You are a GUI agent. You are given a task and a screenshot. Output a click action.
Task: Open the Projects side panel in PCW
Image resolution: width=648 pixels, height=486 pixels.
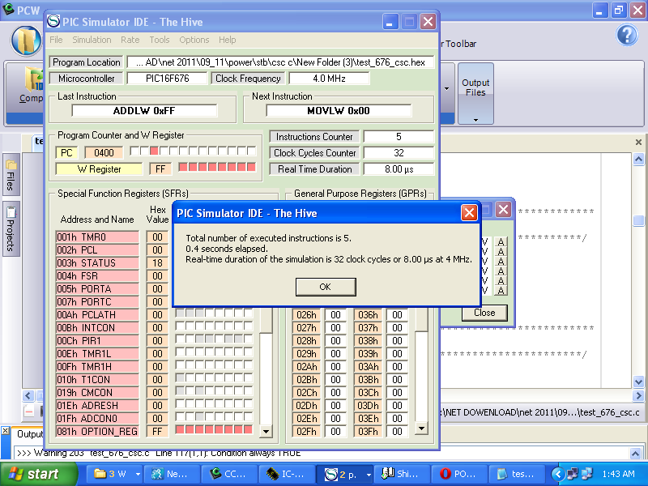11,229
